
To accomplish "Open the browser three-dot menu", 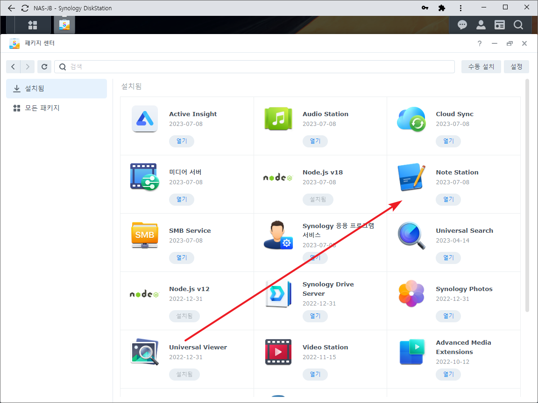I will click(460, 8).
